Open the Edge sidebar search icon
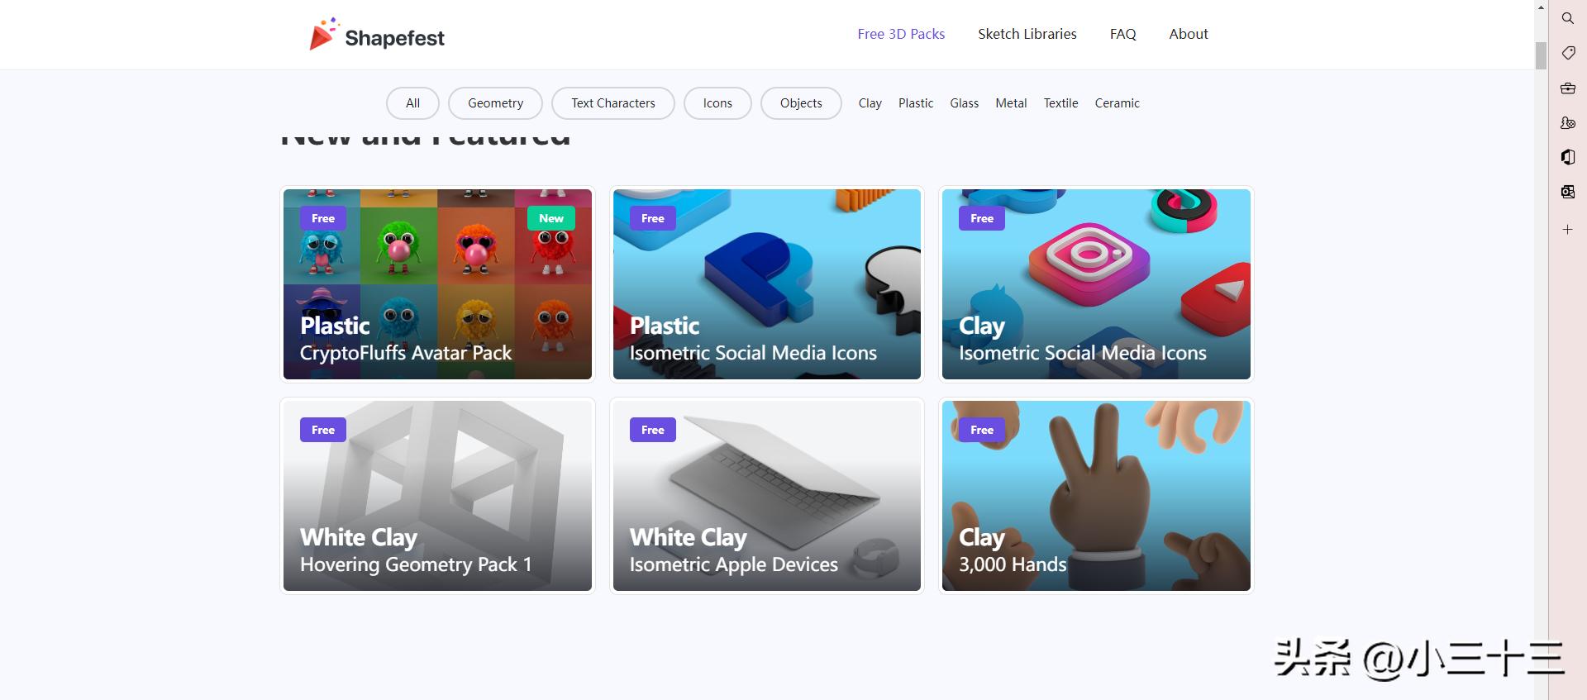 (x=1567, y=18)
